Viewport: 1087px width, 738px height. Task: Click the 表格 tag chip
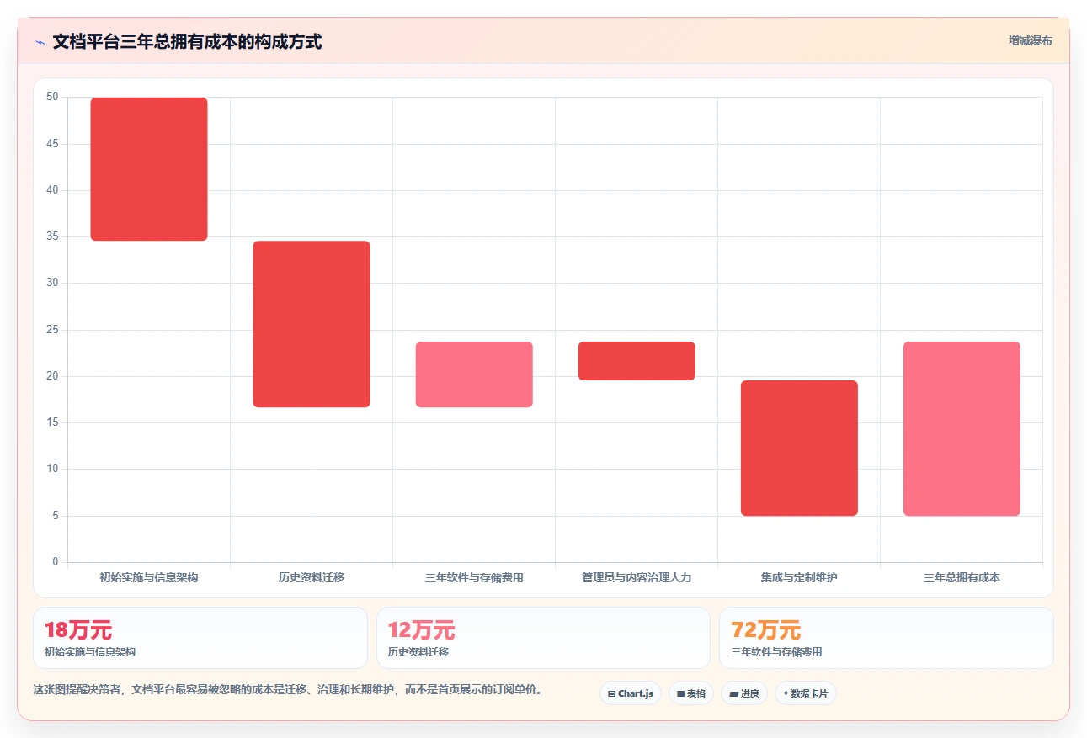(691, 693)
